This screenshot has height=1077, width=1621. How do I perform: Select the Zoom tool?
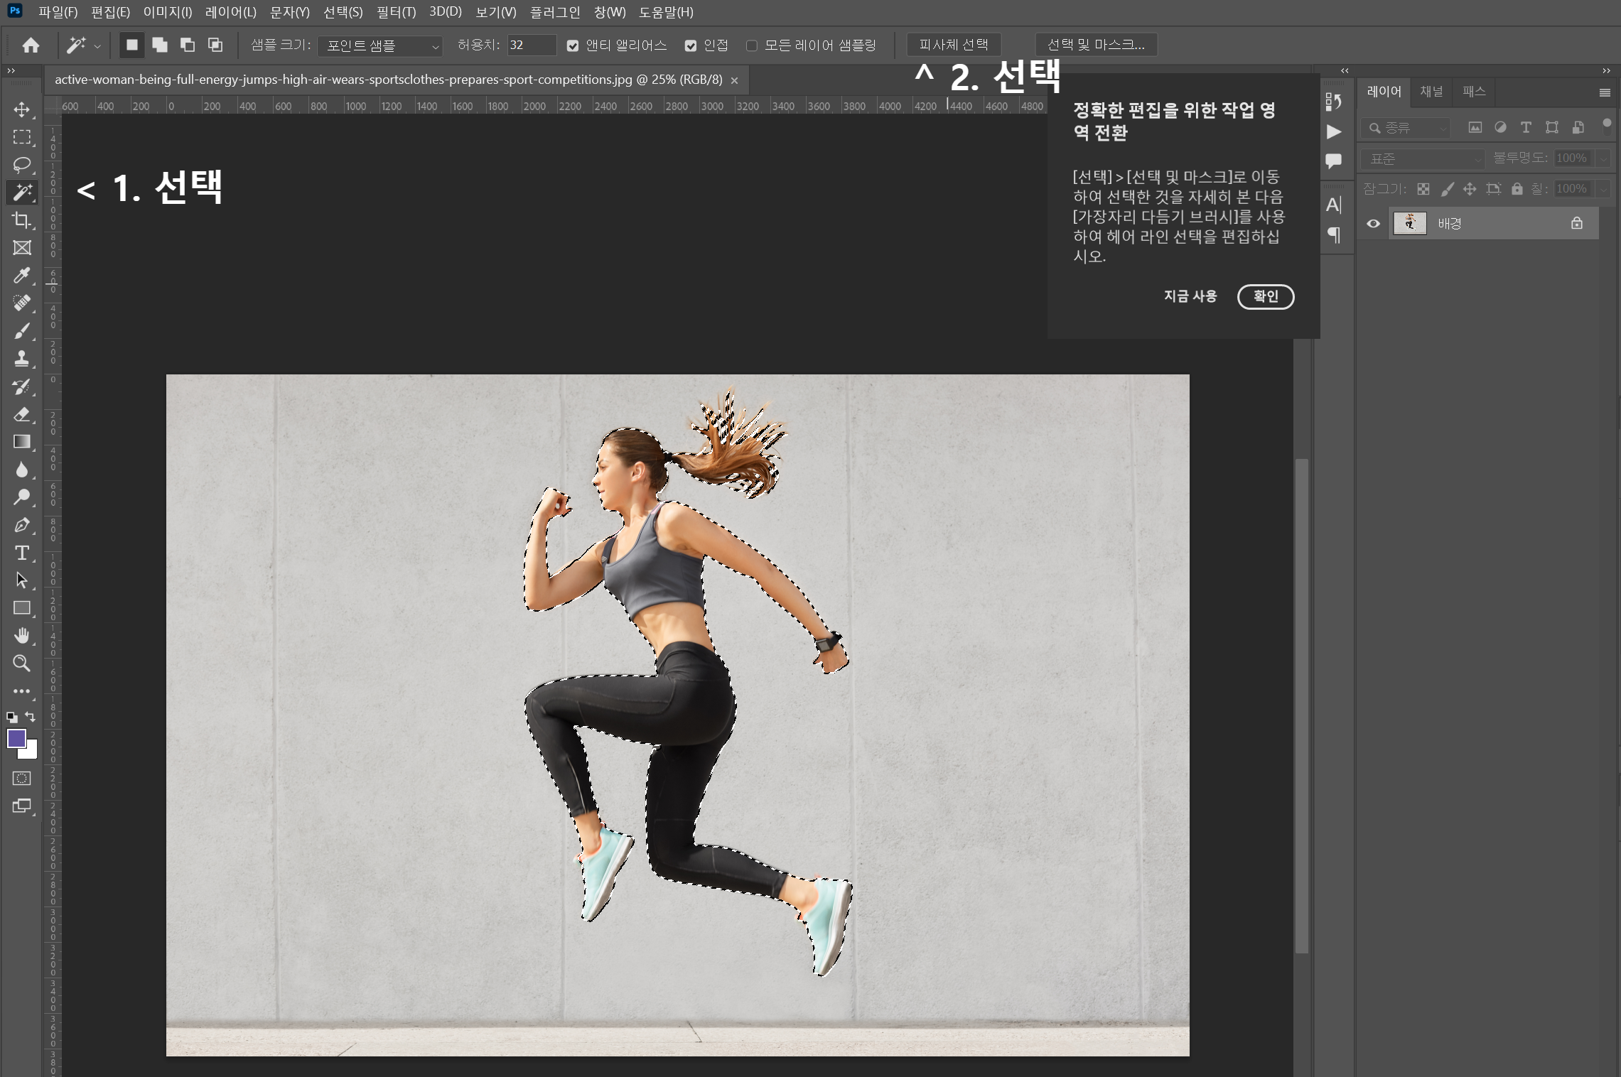22,664
